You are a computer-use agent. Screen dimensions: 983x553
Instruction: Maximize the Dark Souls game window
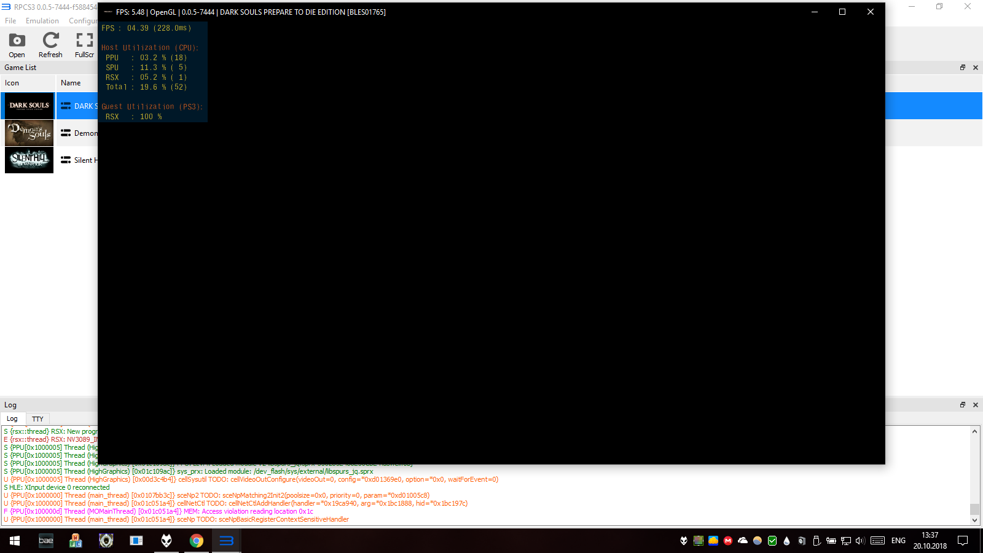pyautogui.click(x=842, y=12)
